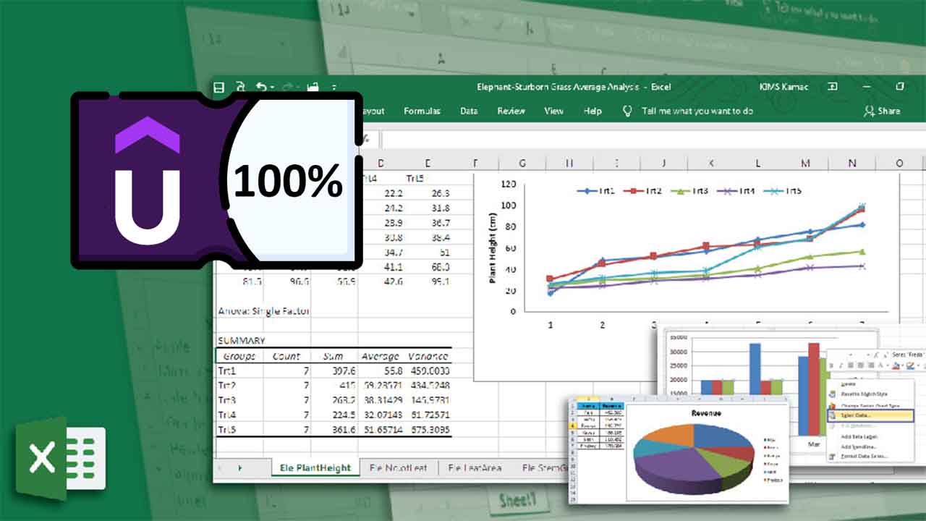Click the fill color bucket in mini toolbar
926x521 pixels.
(896, 366)
